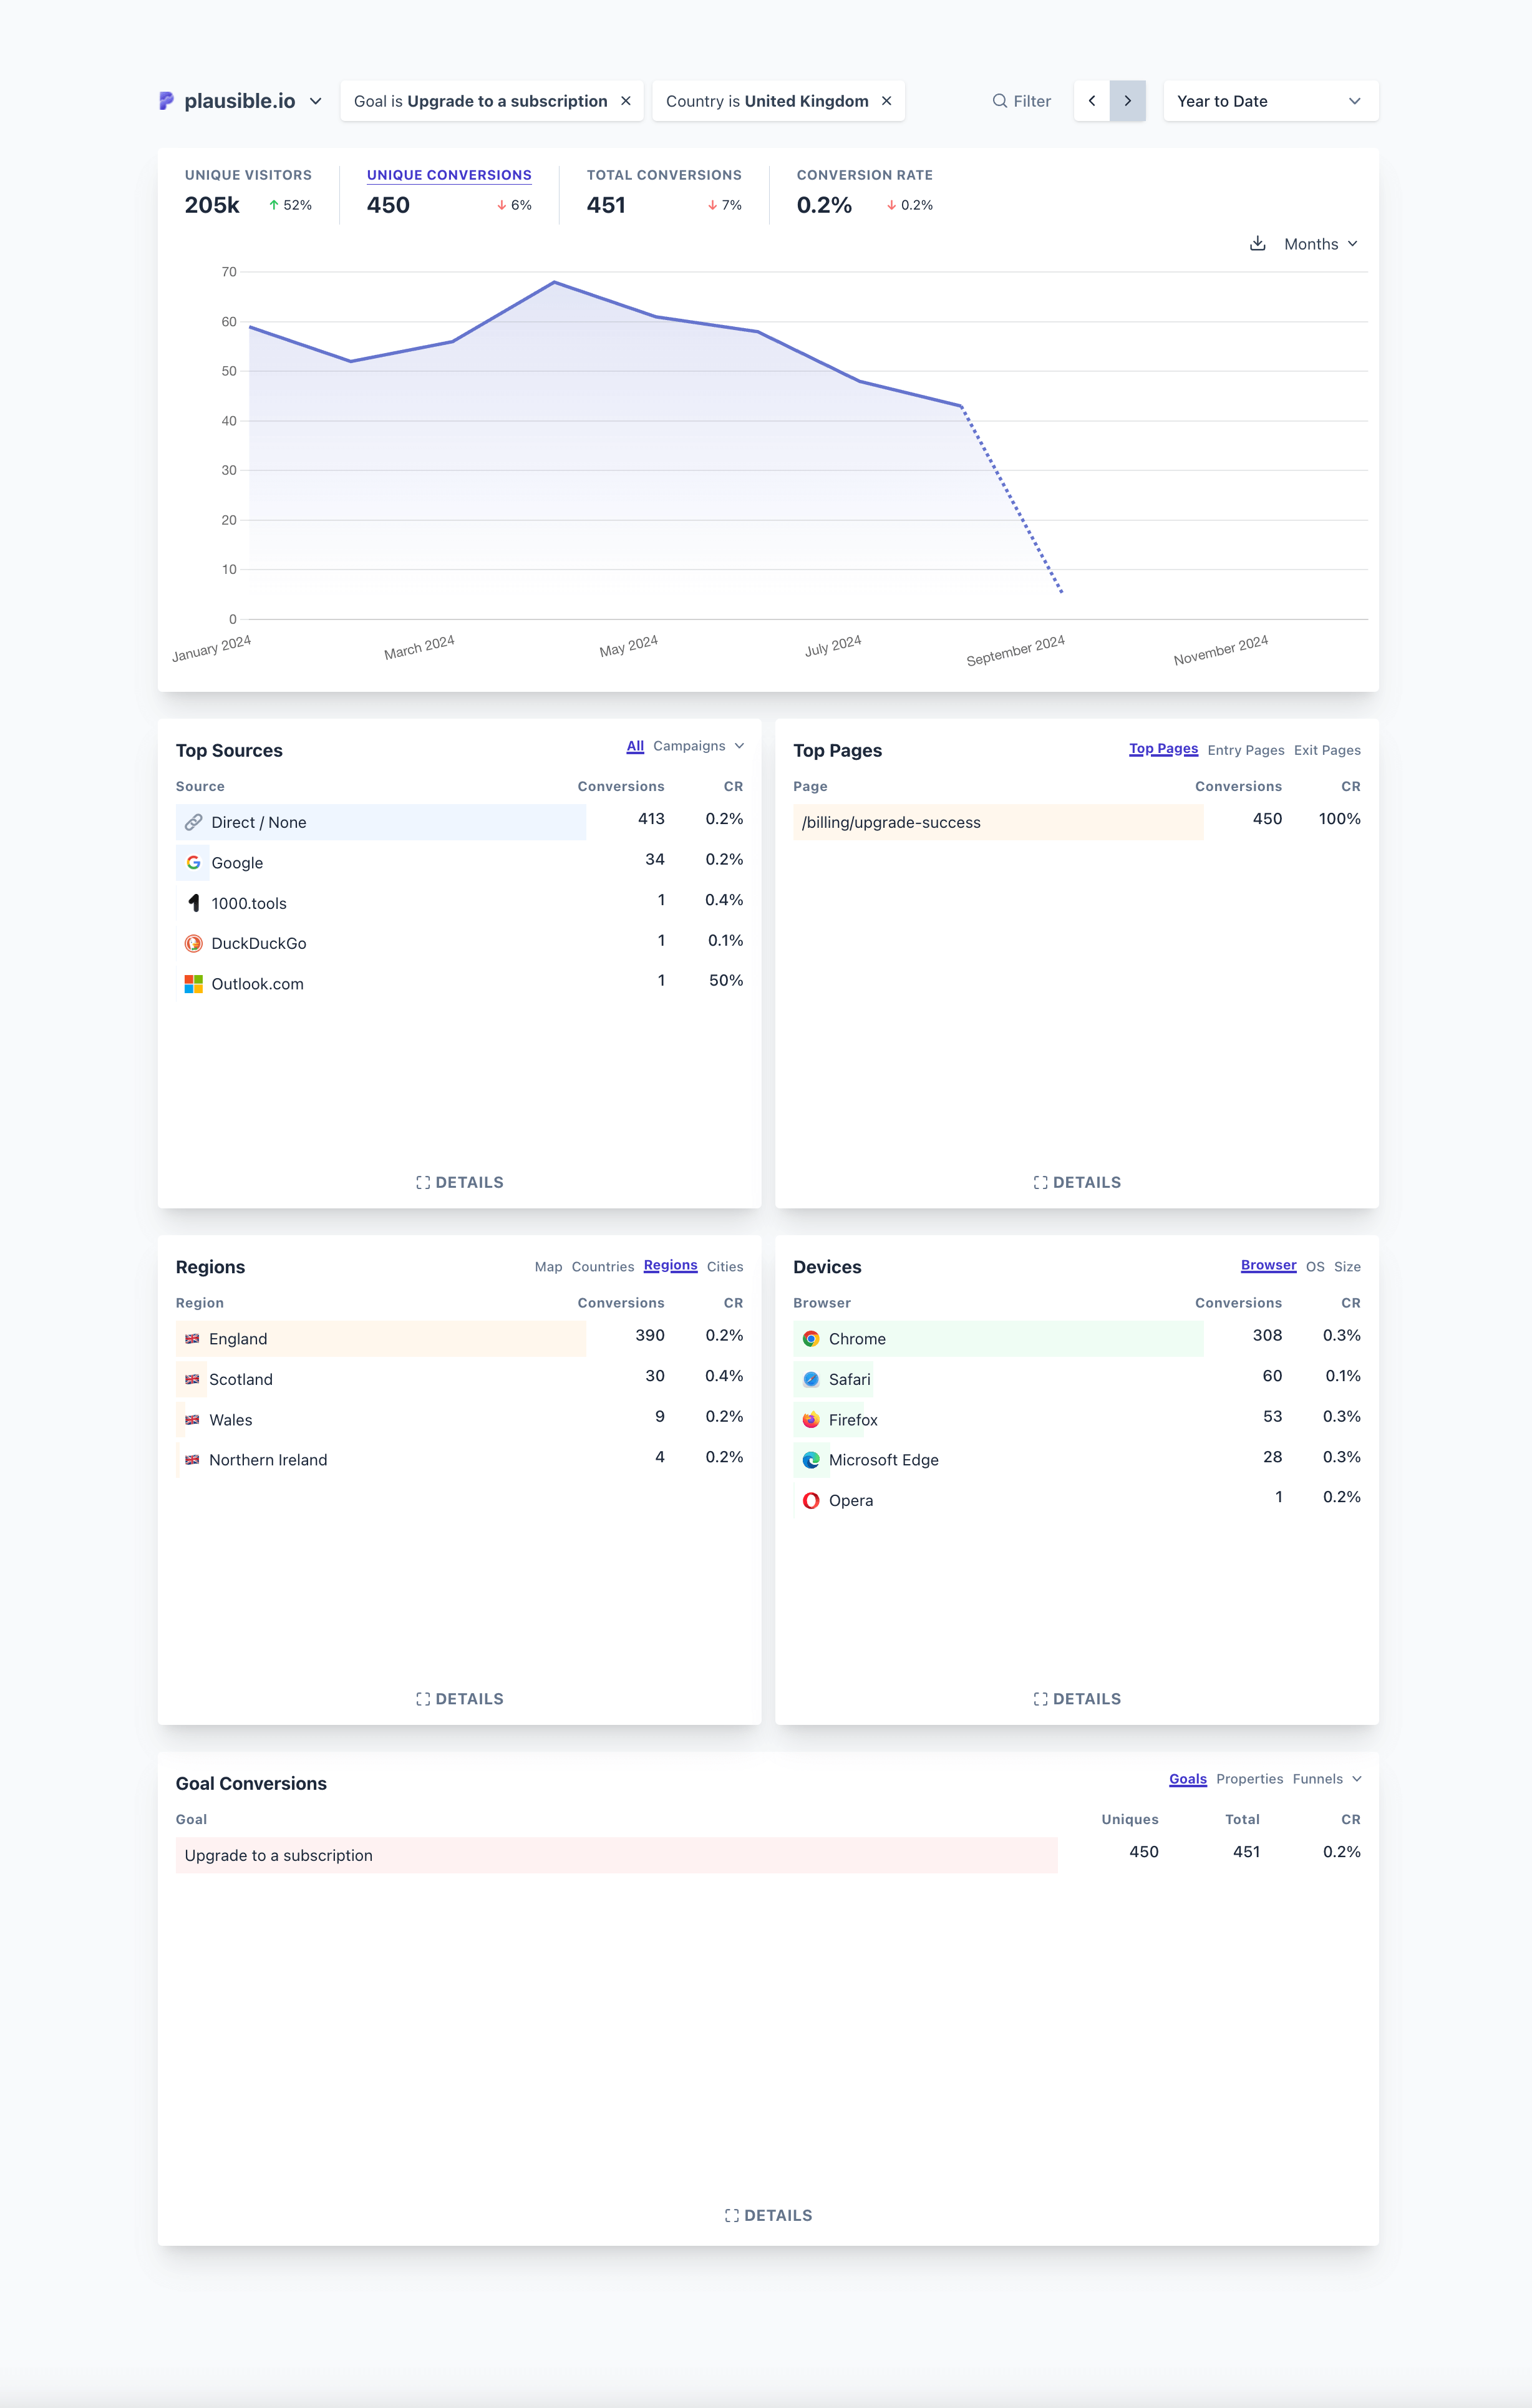
Task: Filter by the Scotland region
Action: (x=241, y=1379)
